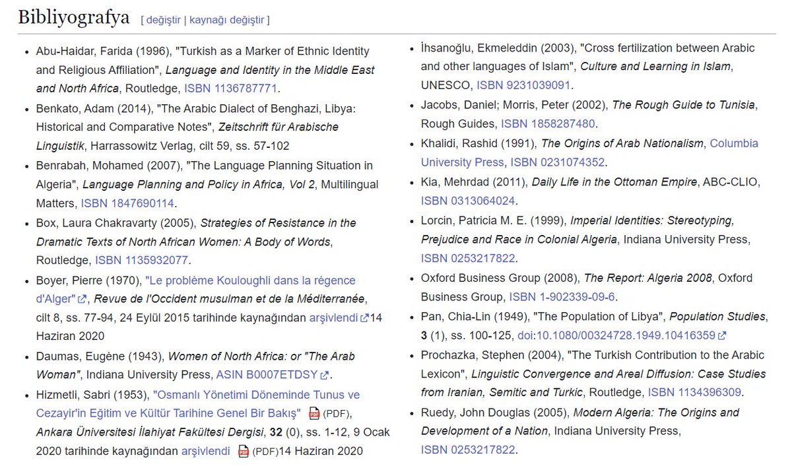Viewport: 792px width, 472px height.
Task: Click the title "The Origins of Arab Nationalism"
Action: [x=622, y=143]
